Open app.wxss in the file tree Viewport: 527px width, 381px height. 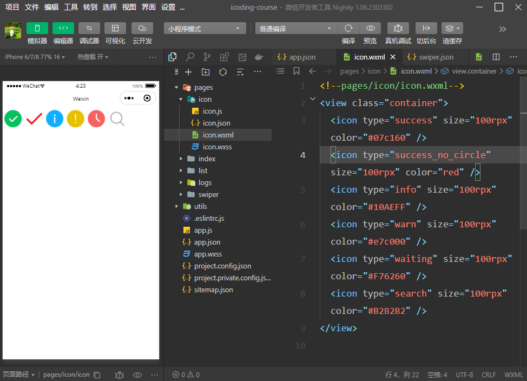[x=208, y=254]
